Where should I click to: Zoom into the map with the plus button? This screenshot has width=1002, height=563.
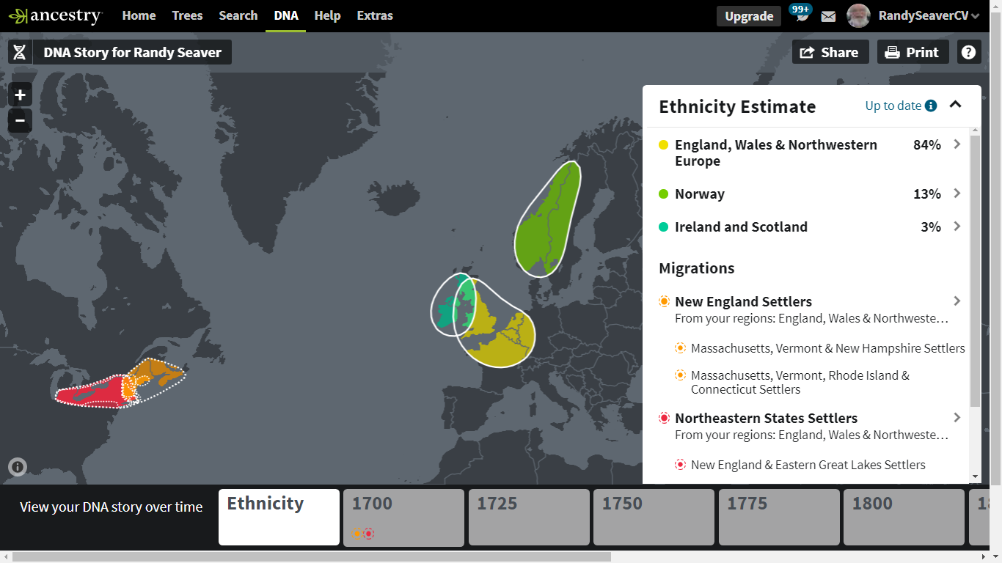coord(19,94)
